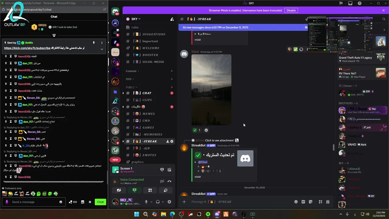Click Discord message field for STREAK
Image resolution: width=389 pixels, height=219 pixels.
[240, 202]
